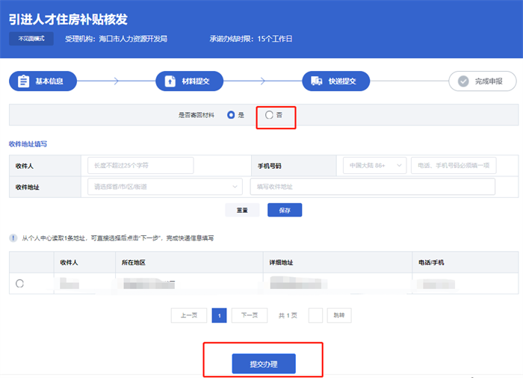Select the saved address row radio button
Image resolution: width=523 pixels, height=378 pixels.
(19, 284)
